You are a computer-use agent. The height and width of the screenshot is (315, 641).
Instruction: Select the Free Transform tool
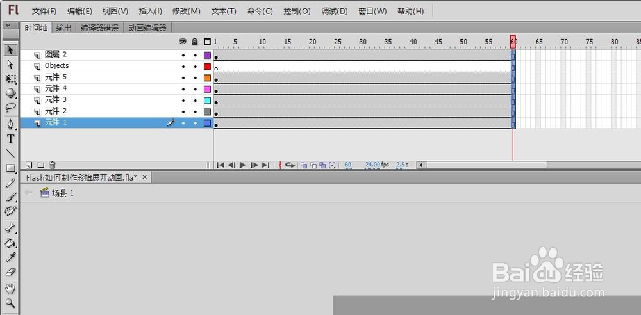click(10, 79)
